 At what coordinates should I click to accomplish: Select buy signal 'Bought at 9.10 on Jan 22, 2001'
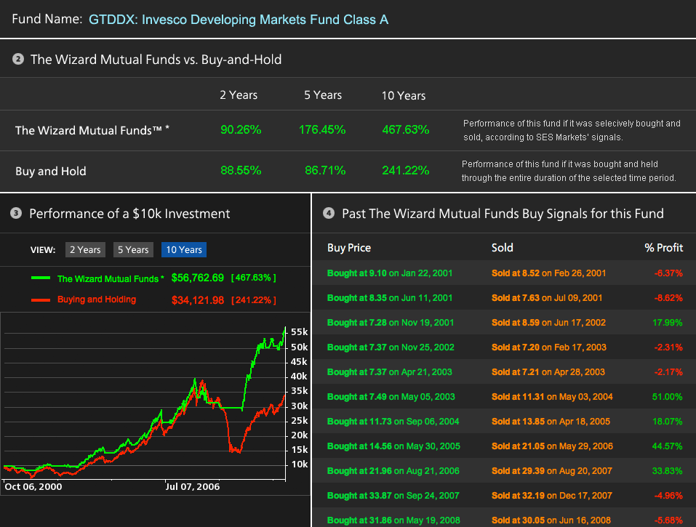[390, 273]
